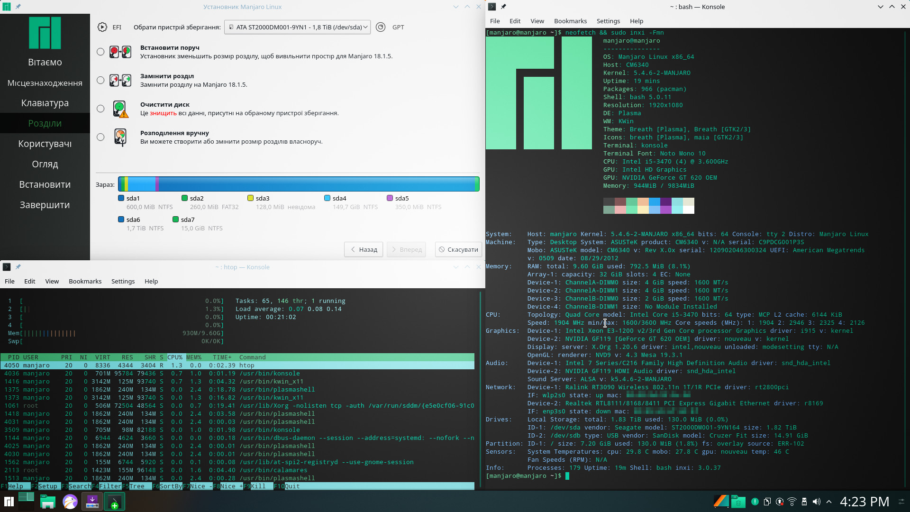This screenshot has width=910, height=512.
Task: Open Edit menu in bash Konsole
Action: (515, 21)
